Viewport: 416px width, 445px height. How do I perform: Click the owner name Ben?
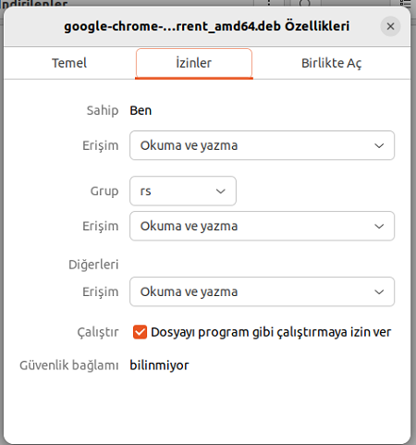(x=141, y=110)
